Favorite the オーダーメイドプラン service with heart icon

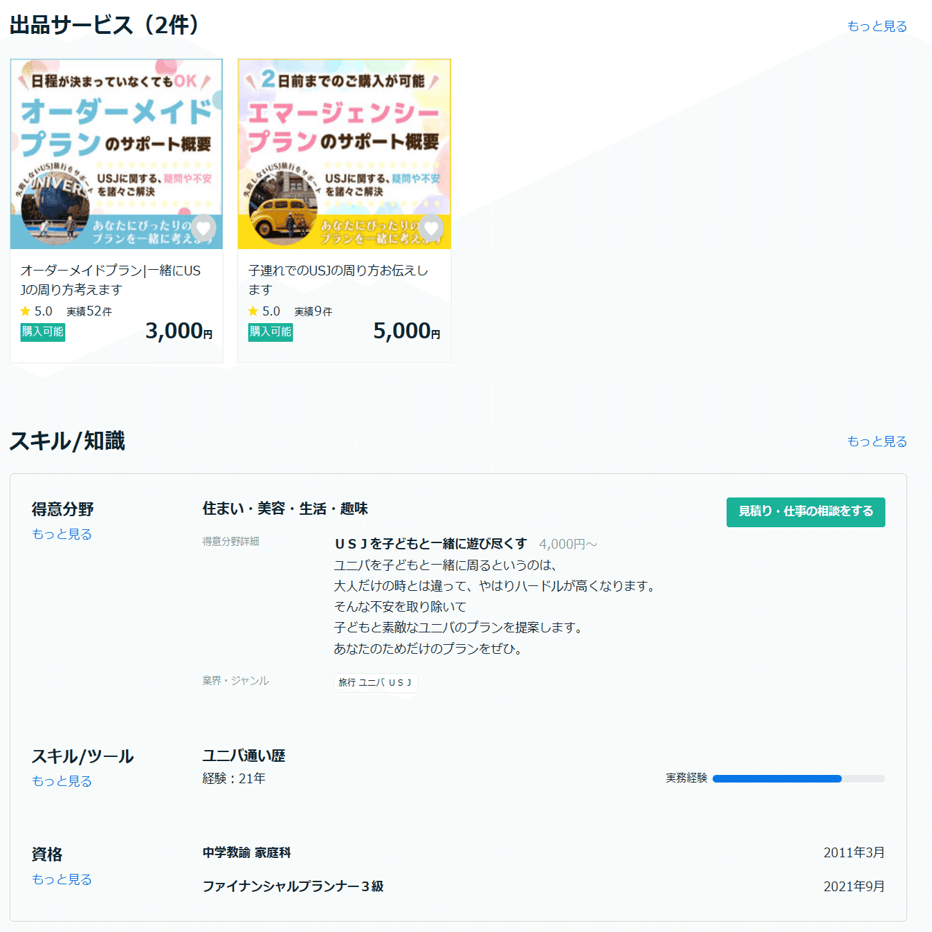[203, 228]
